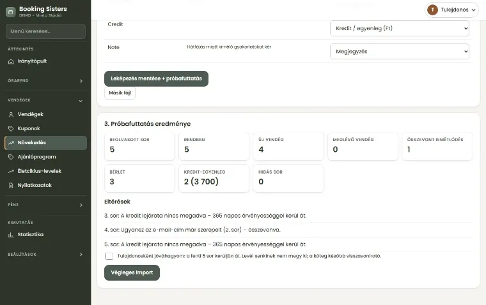Click the Kredit-egyenleg value 2 (3 700)
The image size is (486, 305).
tap(201, 182)
